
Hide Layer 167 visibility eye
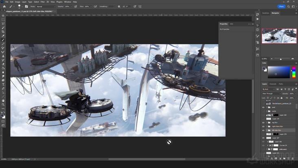coord(263,138)
